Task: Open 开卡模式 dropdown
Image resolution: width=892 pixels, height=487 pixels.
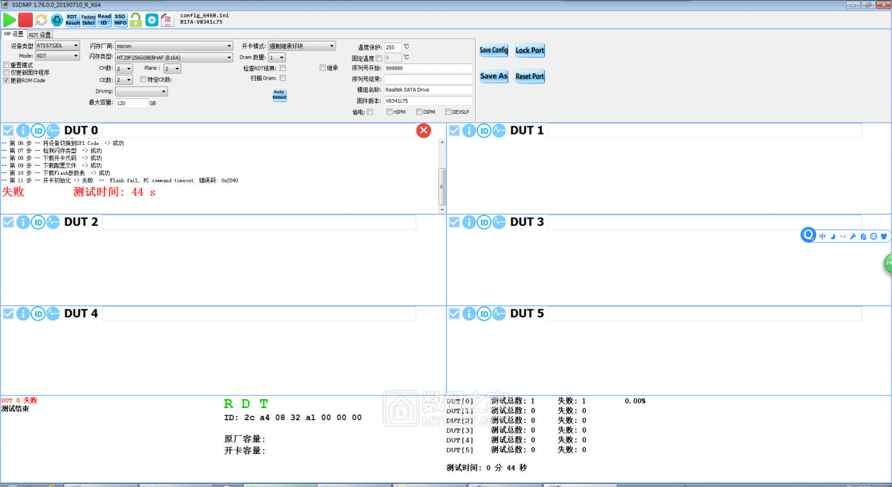Action: tap(302, 47)
